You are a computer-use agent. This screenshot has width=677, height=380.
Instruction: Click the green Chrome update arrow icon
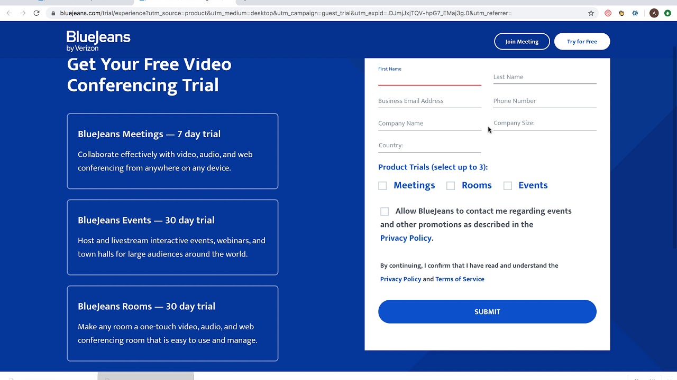tap(668, 13)
